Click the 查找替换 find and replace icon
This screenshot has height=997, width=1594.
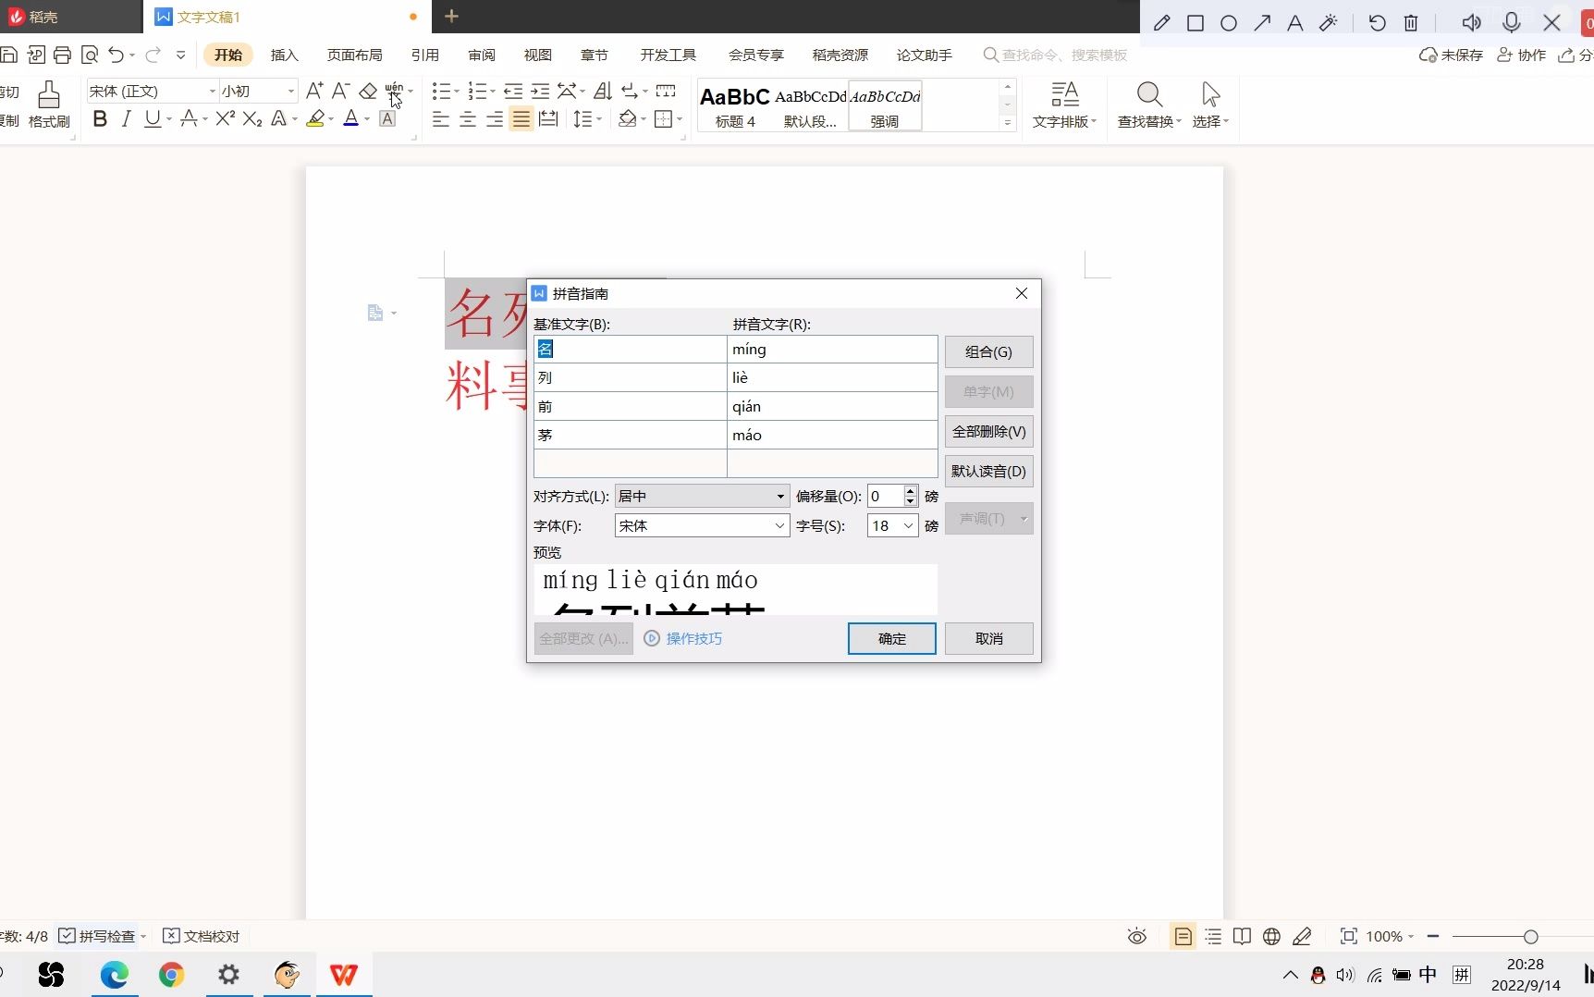(1148, 104)
